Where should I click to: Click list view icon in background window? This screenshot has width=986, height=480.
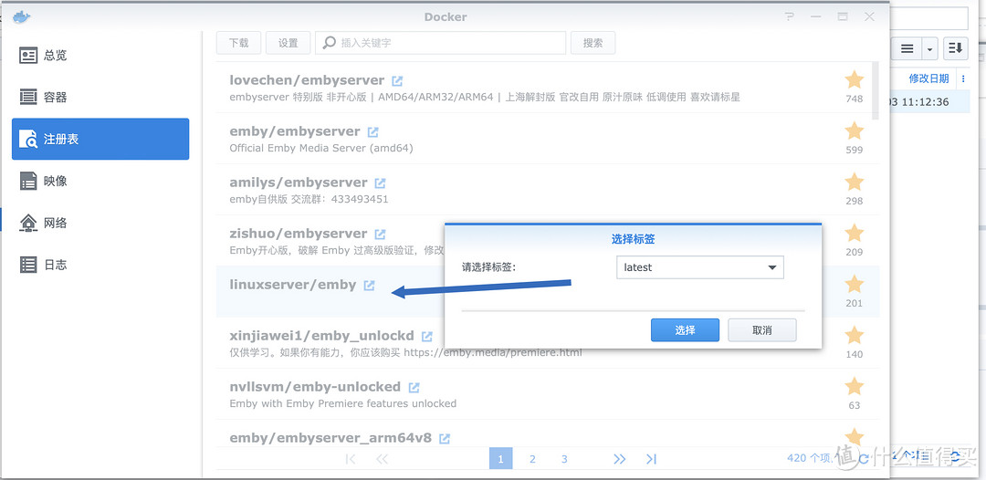907,47
